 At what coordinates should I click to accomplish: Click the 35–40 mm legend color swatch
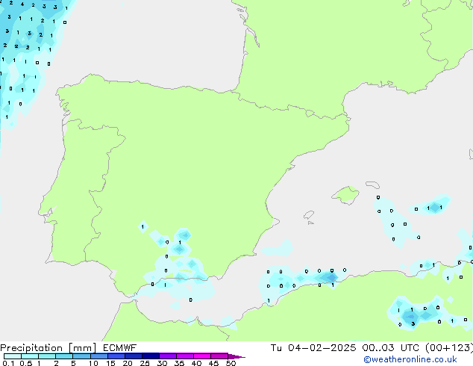click(x=184, y=356)
